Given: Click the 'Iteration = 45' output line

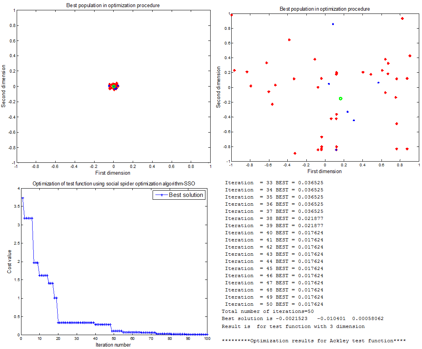Looking at the screenshot, I should pyautogui.click(x=274, y=269).
